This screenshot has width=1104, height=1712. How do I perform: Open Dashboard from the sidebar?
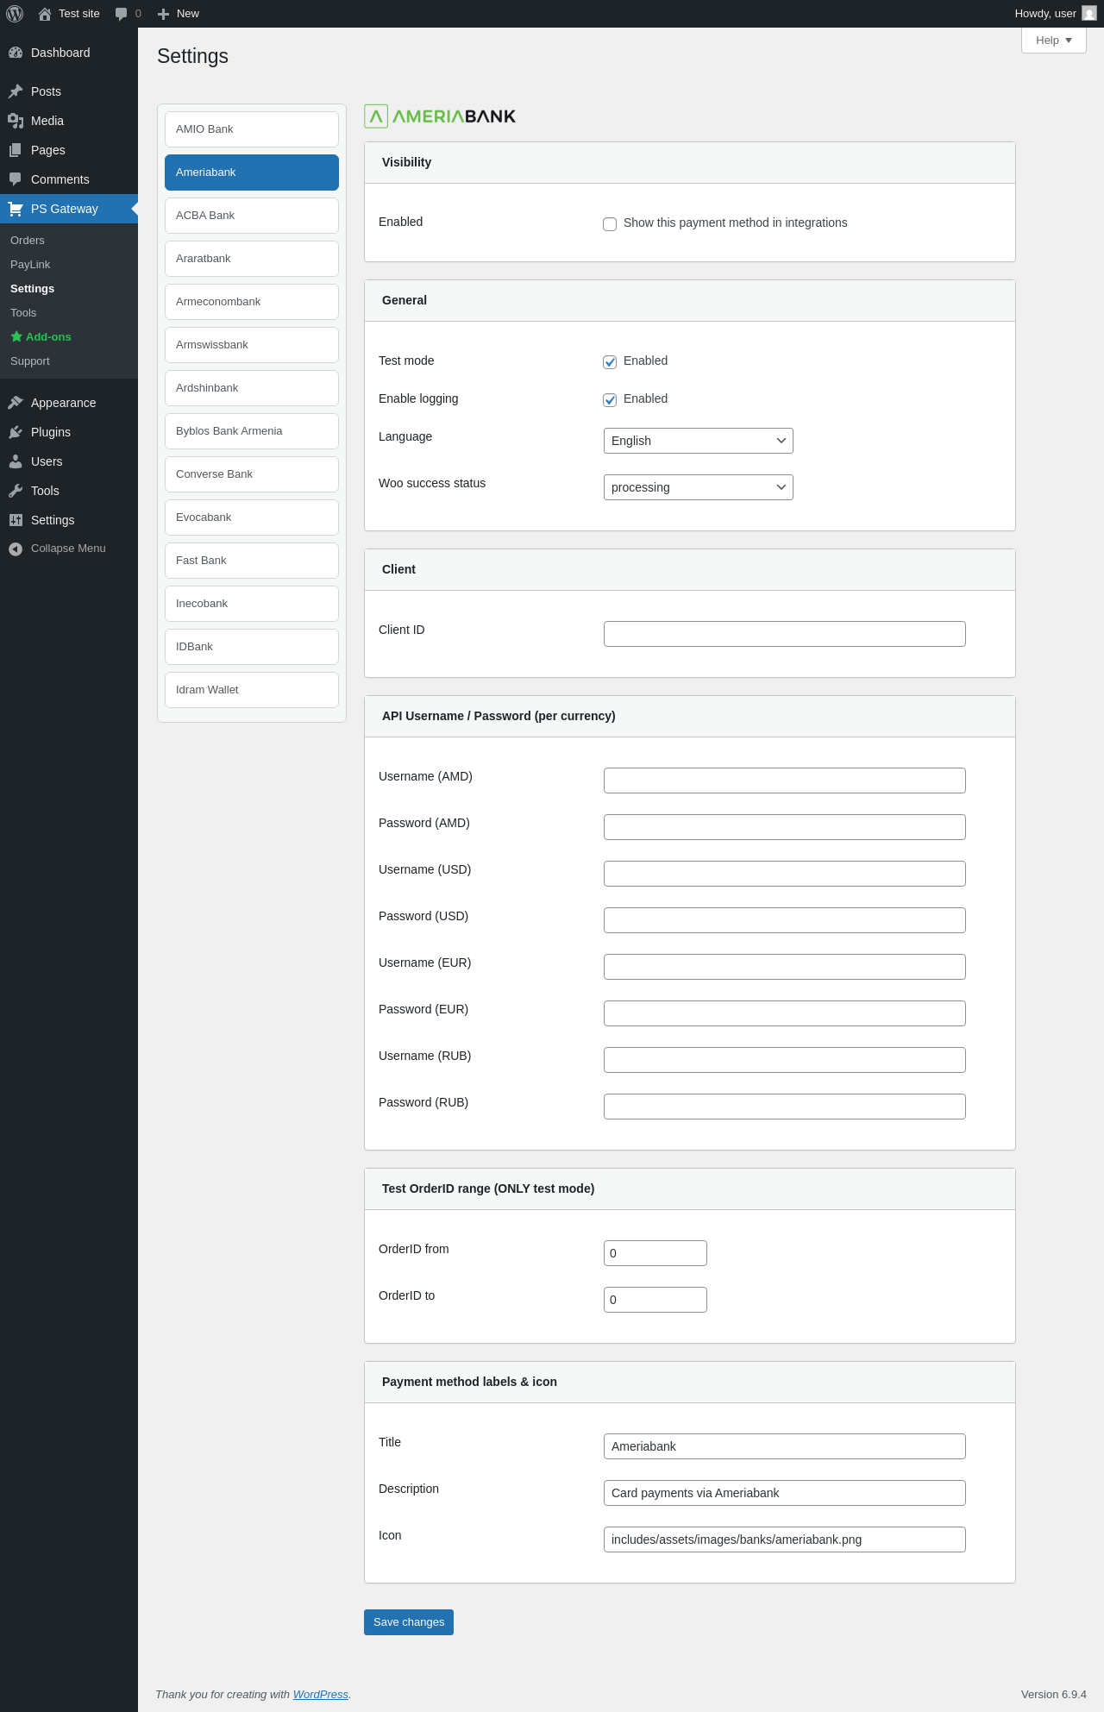pos(60,53)
